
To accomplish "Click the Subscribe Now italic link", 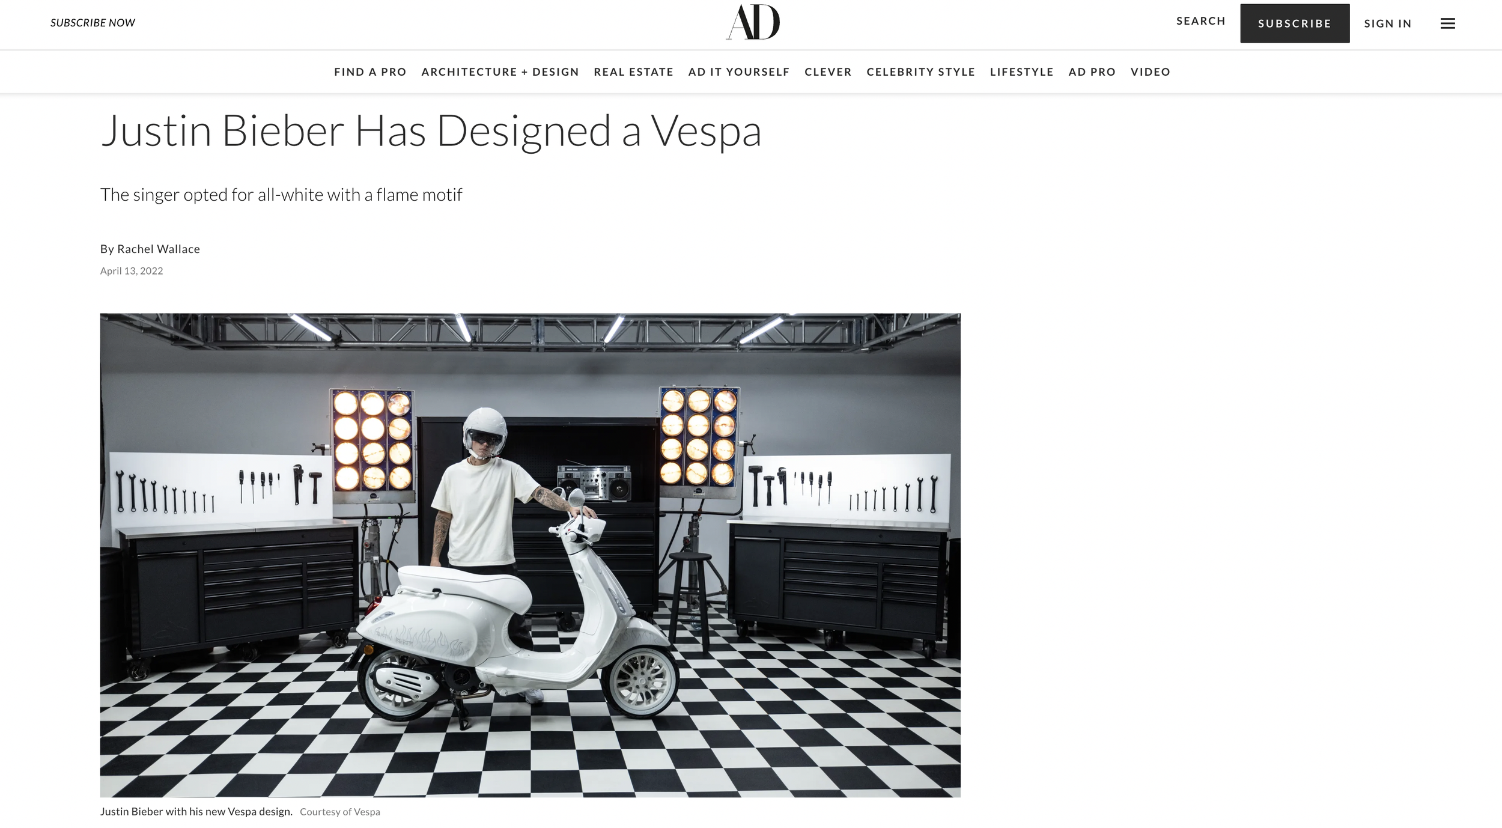I will pyautogui.click(x=93, y=23).
